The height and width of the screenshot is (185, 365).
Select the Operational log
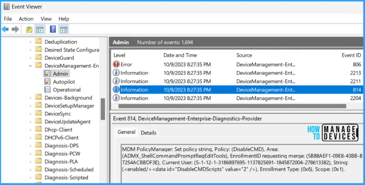[x=62, y=90]
